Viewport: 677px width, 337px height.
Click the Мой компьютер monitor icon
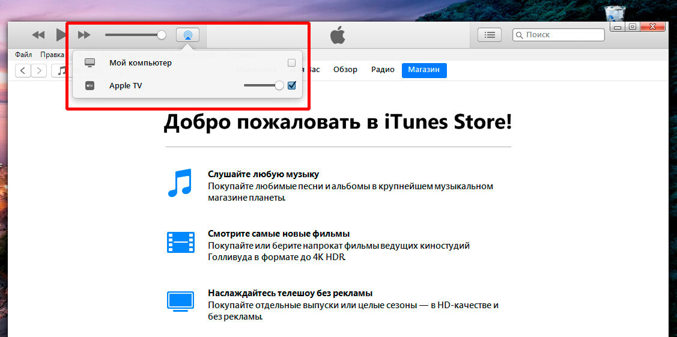pyautogui.click(x=90, y=63)
